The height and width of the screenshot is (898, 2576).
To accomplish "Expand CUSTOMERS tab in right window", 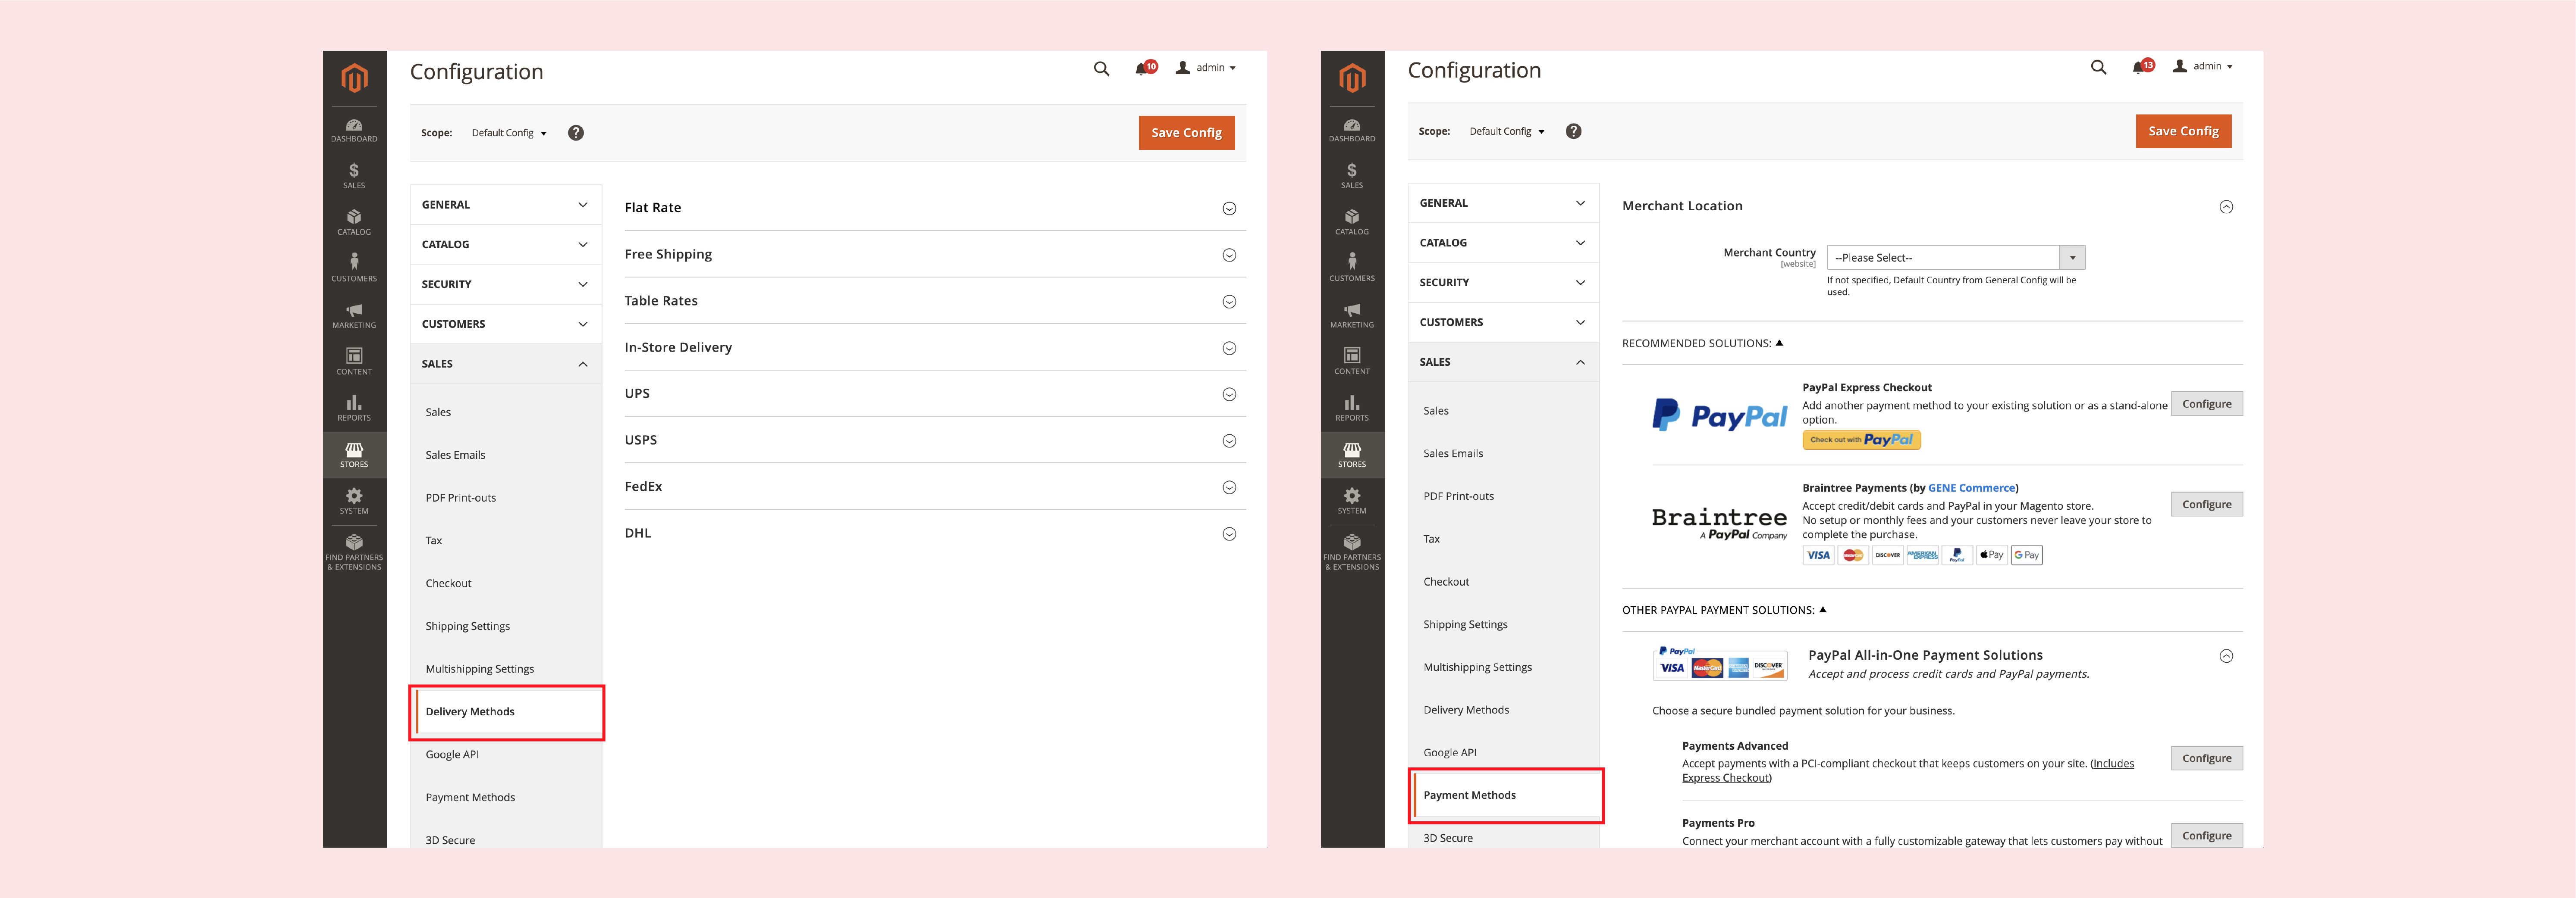I will pos(1503,323).
